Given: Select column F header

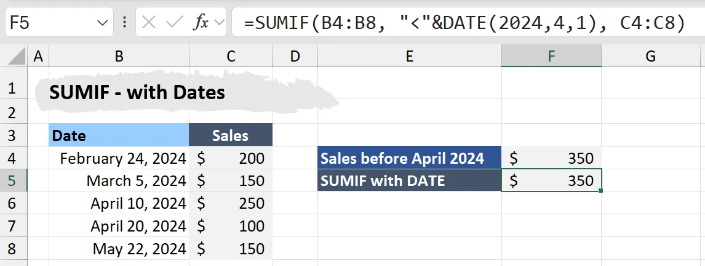Looking at the screenshot, I should point(551,57).
